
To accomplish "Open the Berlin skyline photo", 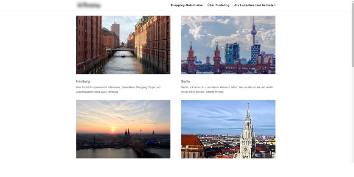I will click(228, 45).
